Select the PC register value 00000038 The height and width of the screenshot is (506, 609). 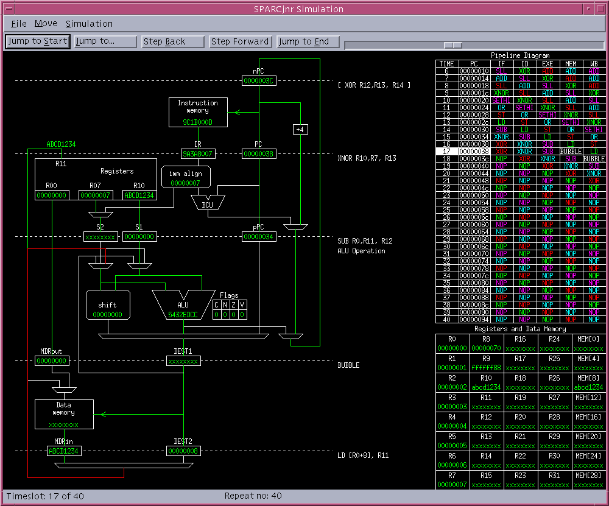point(259,154)
